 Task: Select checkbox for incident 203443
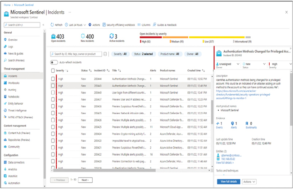[x=53, y=86]
